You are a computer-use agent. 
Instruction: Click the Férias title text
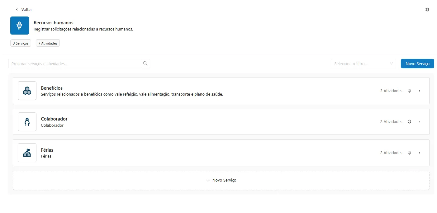coord(47,150)
